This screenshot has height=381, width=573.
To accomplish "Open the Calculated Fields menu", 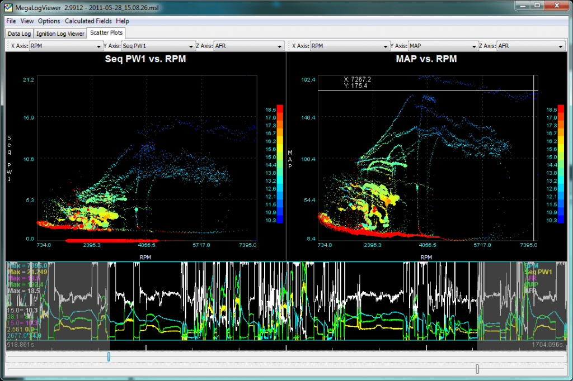I will [88, 21].
